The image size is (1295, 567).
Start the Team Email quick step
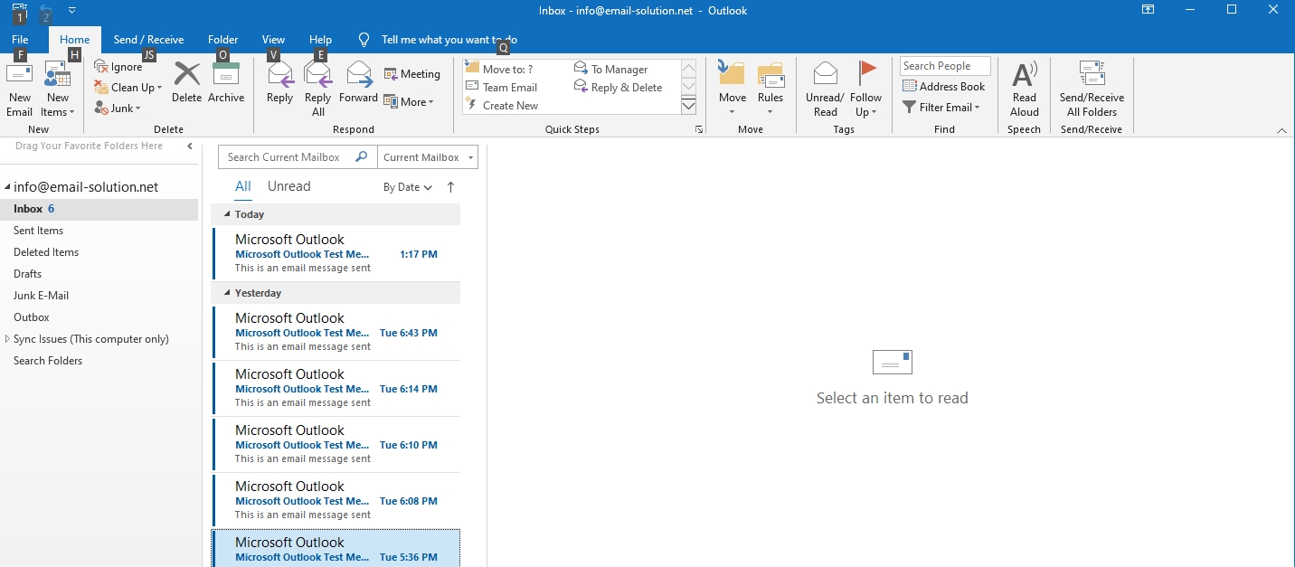click(502, 87)
